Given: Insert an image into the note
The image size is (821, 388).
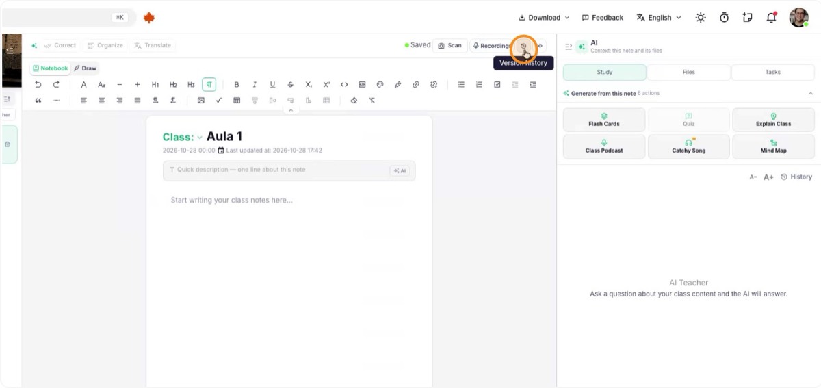Looking at the screenshot, I should [x=201, y=101].
